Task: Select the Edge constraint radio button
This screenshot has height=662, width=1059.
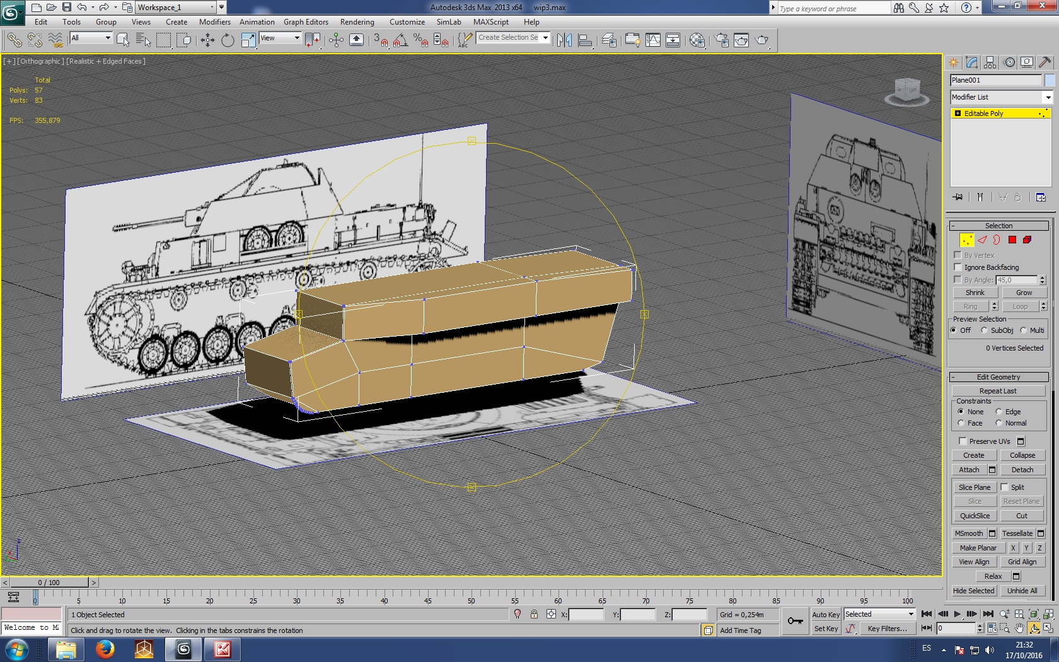Action: (999, 412)
